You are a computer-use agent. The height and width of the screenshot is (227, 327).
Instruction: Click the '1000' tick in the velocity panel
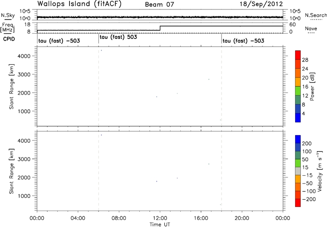coord(24,196)
